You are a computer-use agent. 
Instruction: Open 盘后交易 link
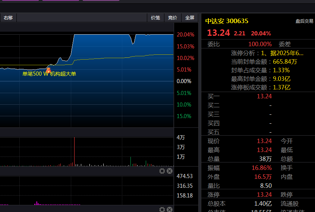coord(304,21)
